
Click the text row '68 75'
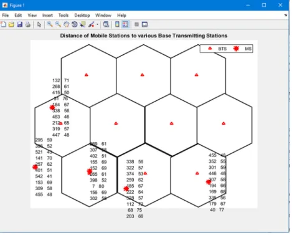coord(135,210)
